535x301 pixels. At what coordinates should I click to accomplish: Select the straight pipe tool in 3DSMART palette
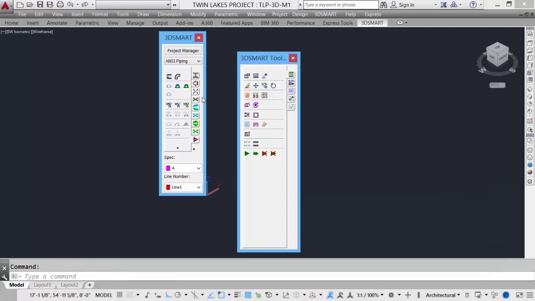(x=169, y=77)
